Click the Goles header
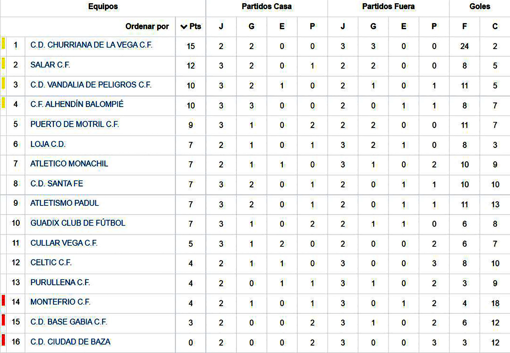510x353 pixels. click(x=480, y=7)
